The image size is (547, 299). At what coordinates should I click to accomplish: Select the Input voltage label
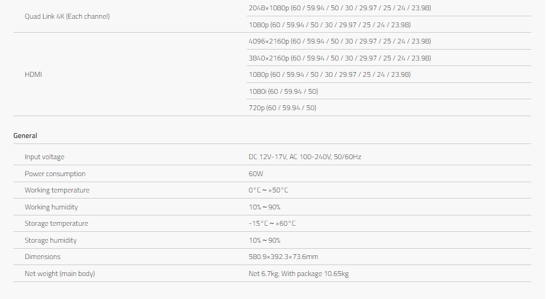[x=44, y=157]
